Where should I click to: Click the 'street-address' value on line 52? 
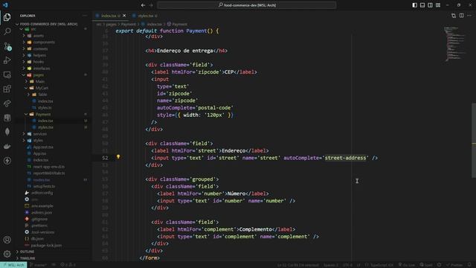coord(345,158)
